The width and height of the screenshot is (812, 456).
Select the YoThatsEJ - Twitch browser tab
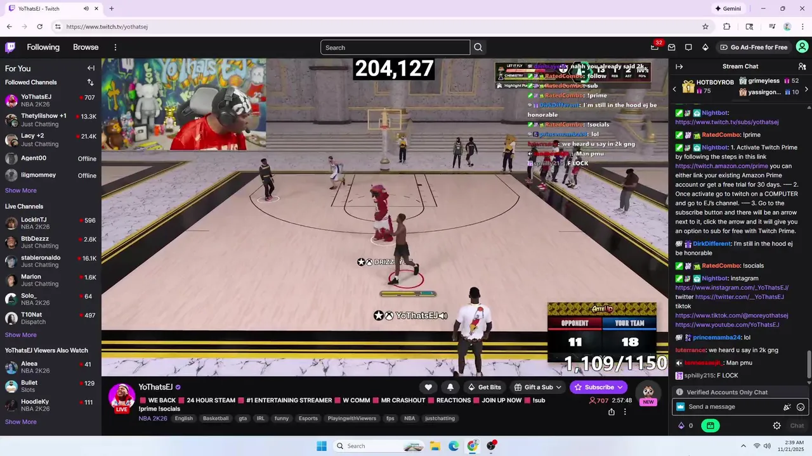pyautogui.click(x=53, y=9)
